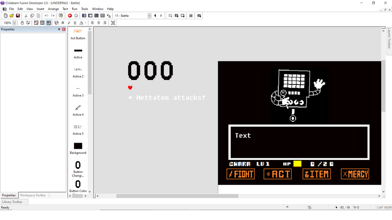Image resolution: width=392 pixels, height=220 pixels.
Task: Open the File menu
Action: tap(11, 9)
